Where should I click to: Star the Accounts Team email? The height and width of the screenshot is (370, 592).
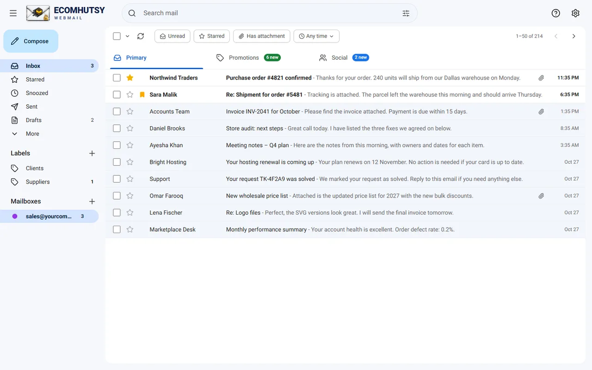pos(130,111)
